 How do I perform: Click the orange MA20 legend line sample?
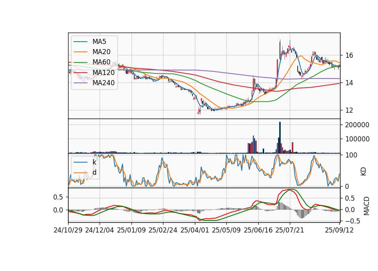[80, 52]
